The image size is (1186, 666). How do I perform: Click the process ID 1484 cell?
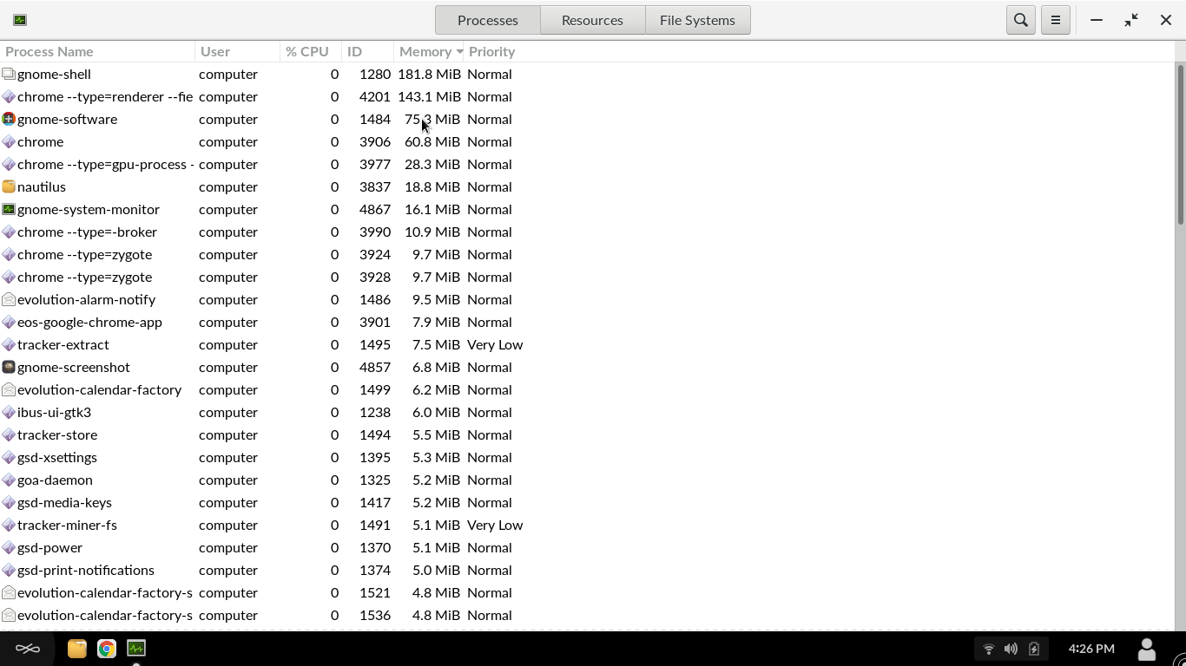(x=375, y=119)
